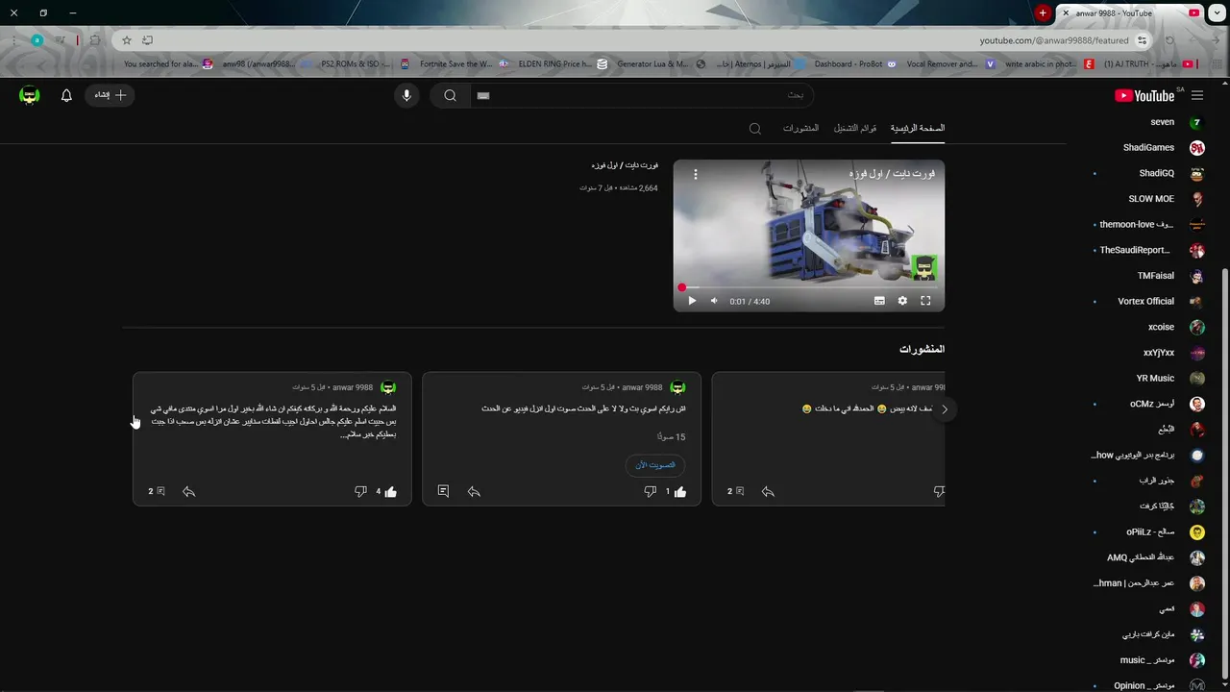Start a voice search with the microphone

[x=406, y=95]
